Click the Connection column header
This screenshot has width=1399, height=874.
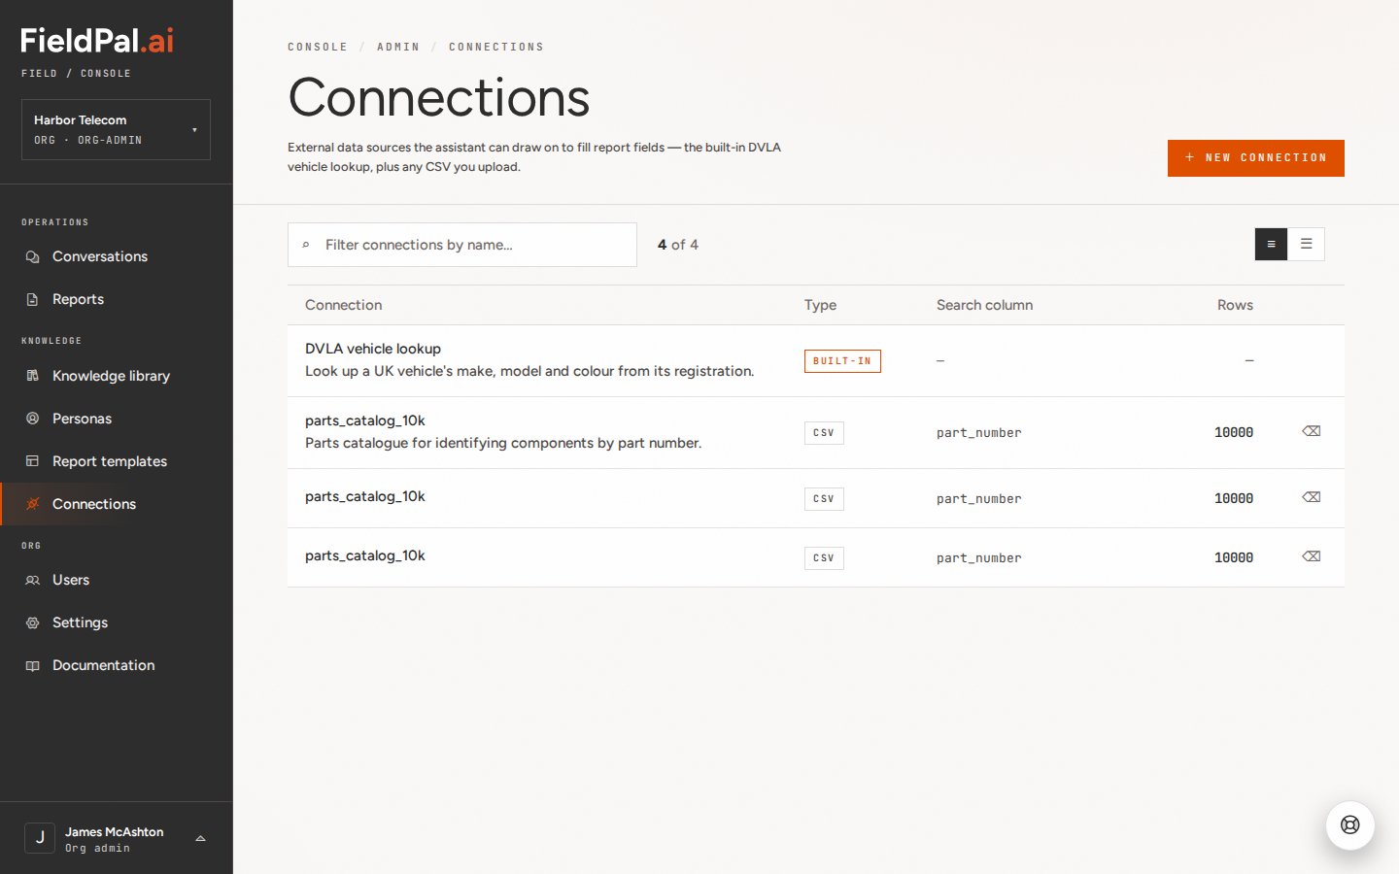click(x=343, y=305)
